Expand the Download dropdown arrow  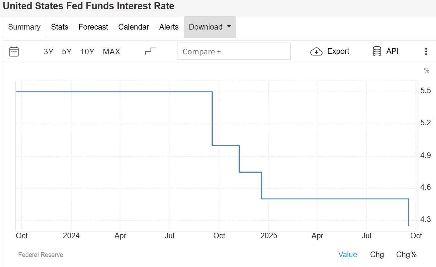point(229,27)
